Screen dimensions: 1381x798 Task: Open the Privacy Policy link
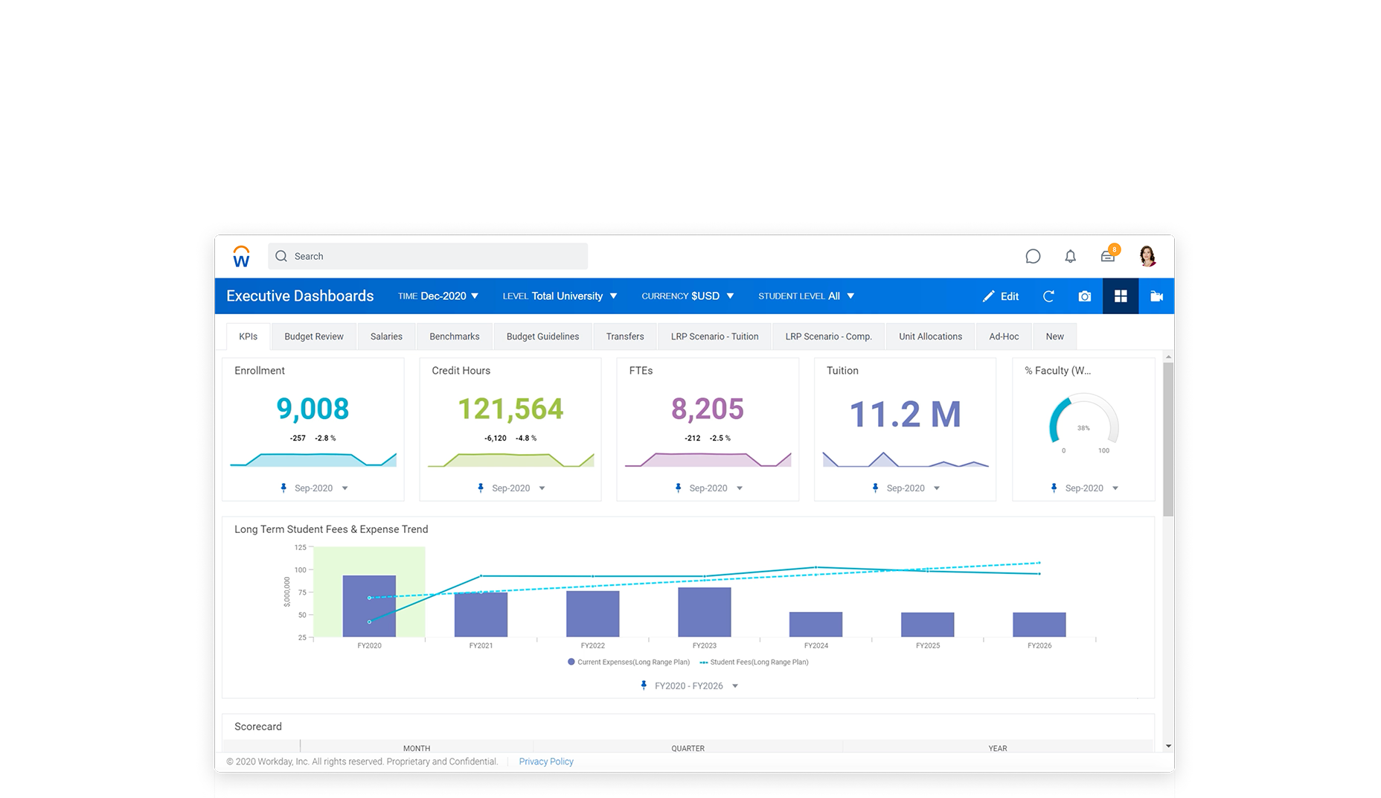pyautogui.click(x=546, y=762)
